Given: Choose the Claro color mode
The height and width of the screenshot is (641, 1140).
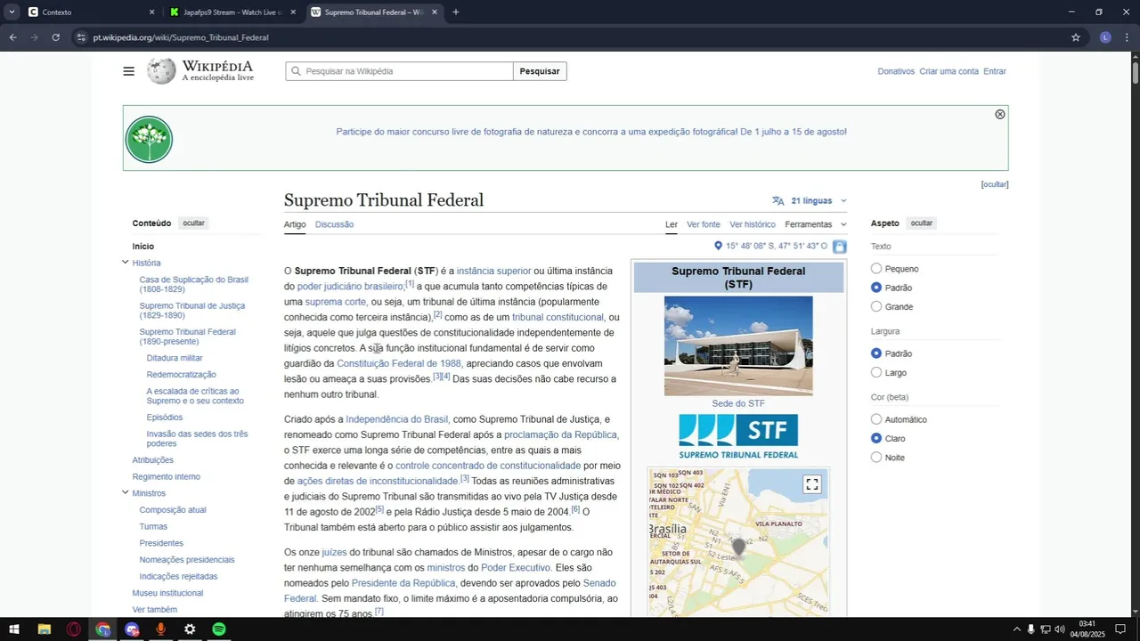Looking at the screenshot, I should (876, 438).
